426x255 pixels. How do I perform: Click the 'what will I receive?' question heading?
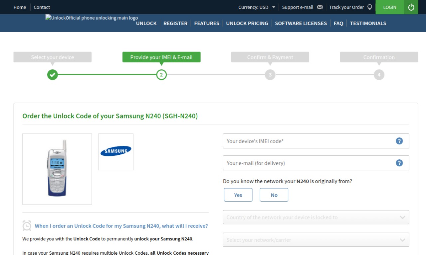(x=121, y=226)
